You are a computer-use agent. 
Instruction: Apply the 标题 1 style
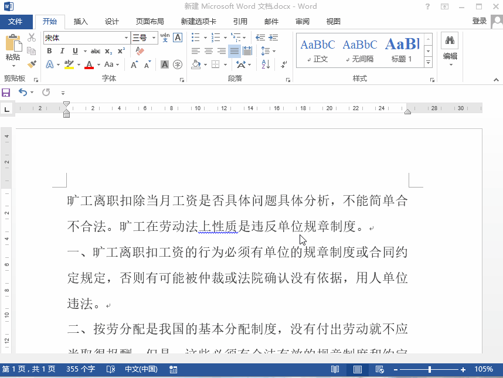[x=402, y=50]
